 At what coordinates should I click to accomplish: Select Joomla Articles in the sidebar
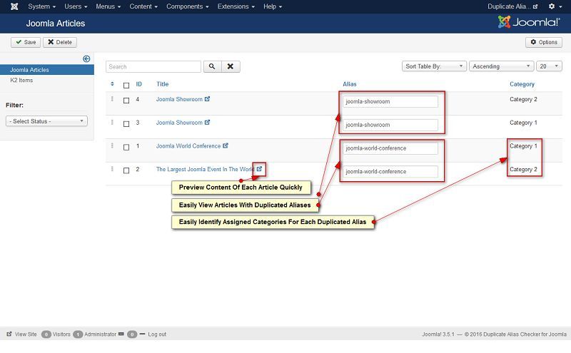click(47, 69)
